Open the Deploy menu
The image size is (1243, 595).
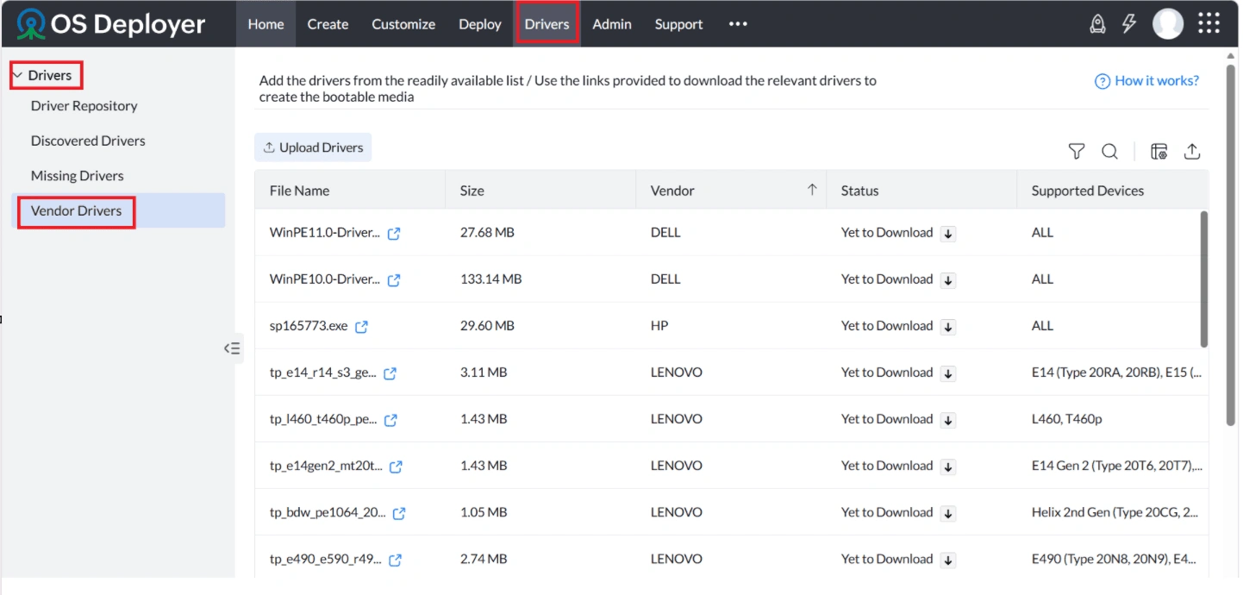click(x=480, y=24)
